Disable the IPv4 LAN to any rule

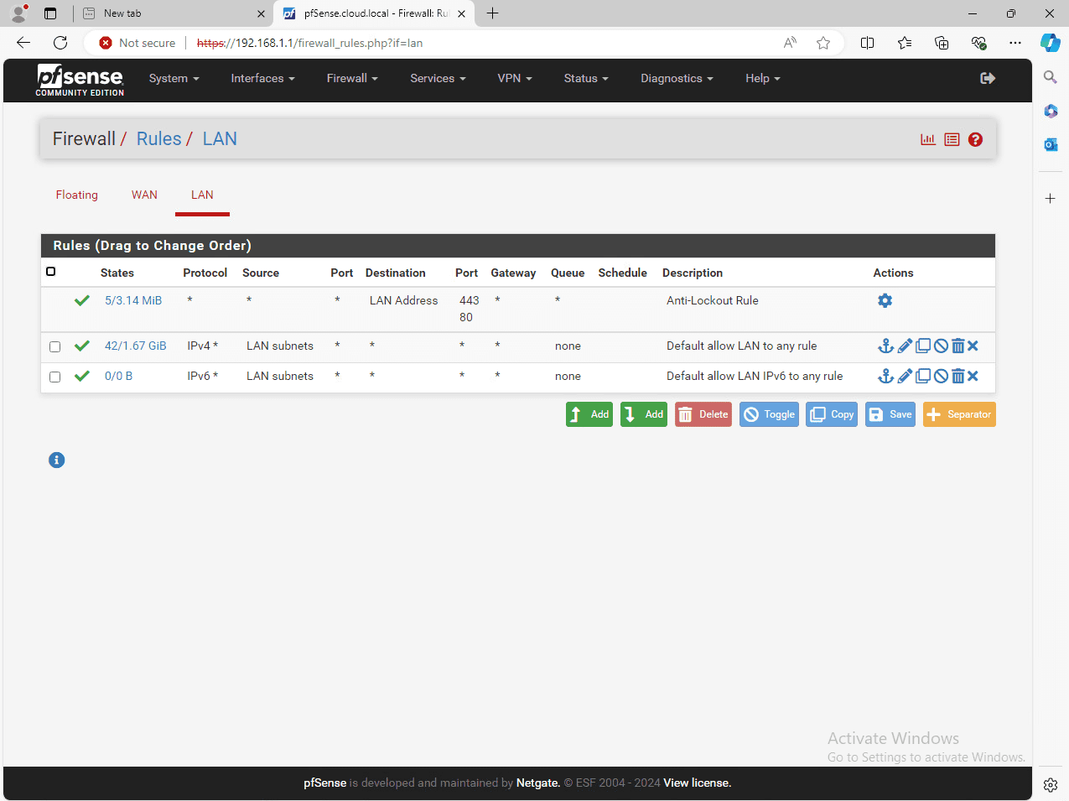[941, 346]
